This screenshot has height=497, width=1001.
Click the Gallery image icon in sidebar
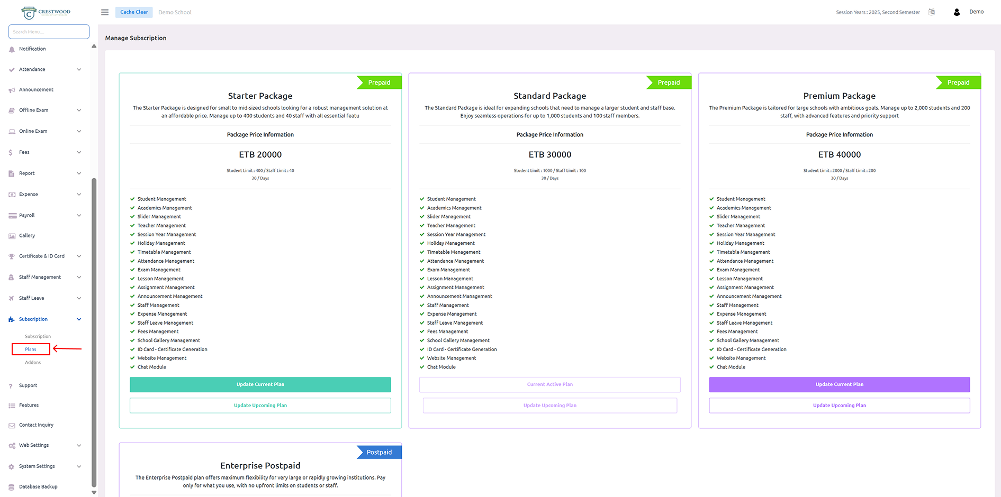point(12,236)
